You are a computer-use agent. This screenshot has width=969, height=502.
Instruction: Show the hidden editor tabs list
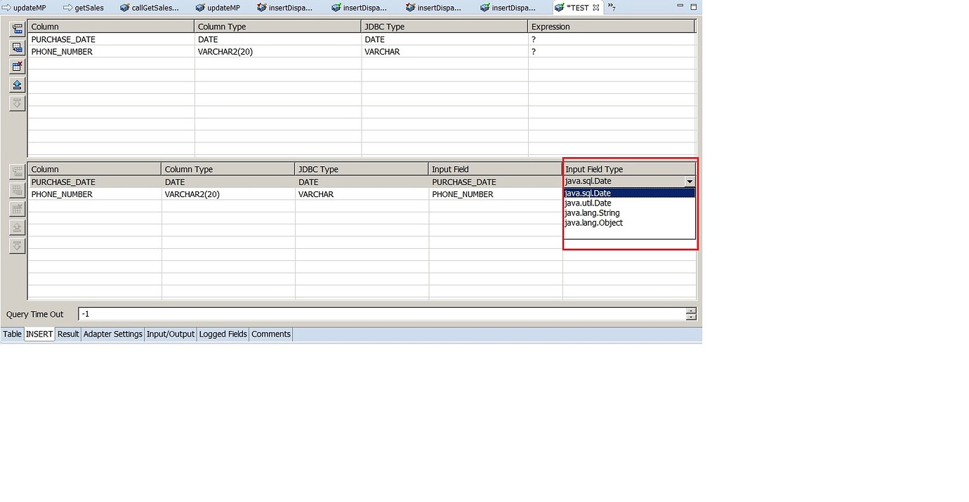[x=612, y=7]
